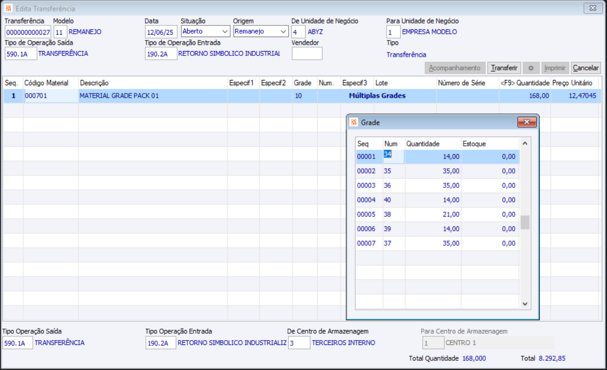Click the Preço Unitário column header

tap(575, 83)
